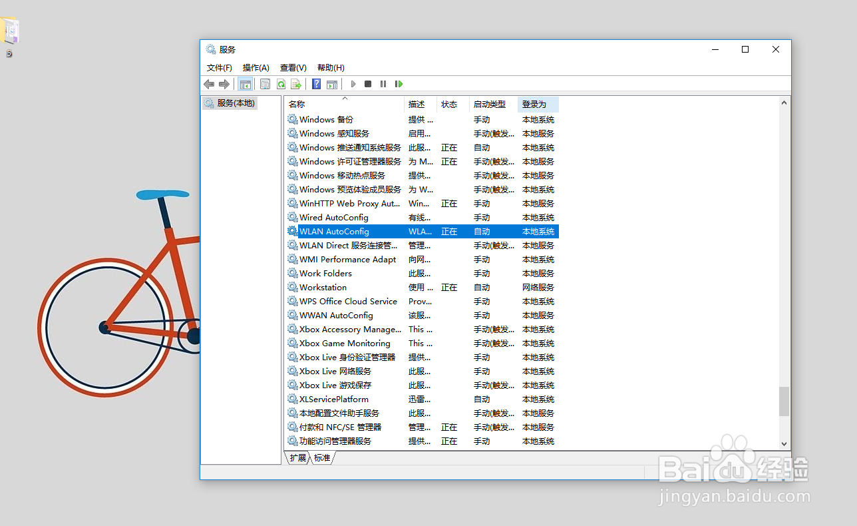This screenshot has width=857, height=526.
Task: Click the gear icon of Wired AutoConfig
Action: coord(292,217)
